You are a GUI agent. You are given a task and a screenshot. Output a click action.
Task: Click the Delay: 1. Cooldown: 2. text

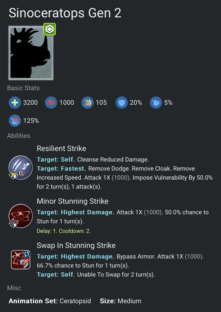coord(64,231)
